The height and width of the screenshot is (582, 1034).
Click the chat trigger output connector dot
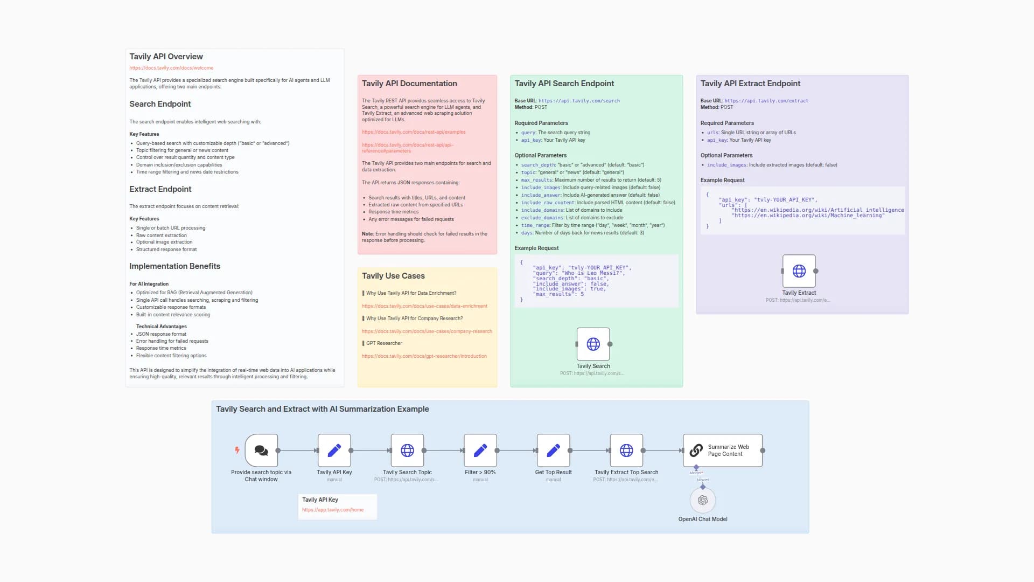click(278, 451)
